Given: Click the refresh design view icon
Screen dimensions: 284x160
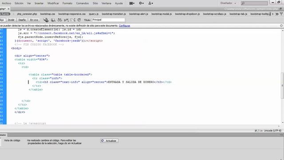Looking at the screenshot, I should pos(79,20).
